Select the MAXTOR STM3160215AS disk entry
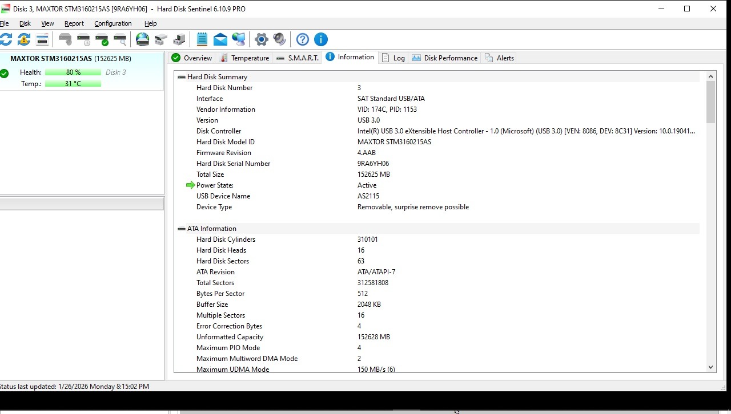 click(51, 59)
